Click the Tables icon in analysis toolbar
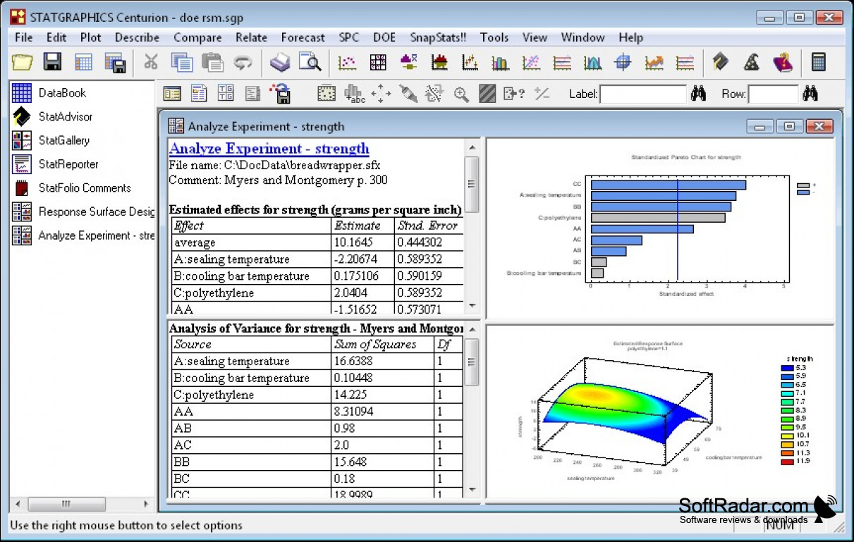This screenshot has height=542, width=854. coord(199,93)
